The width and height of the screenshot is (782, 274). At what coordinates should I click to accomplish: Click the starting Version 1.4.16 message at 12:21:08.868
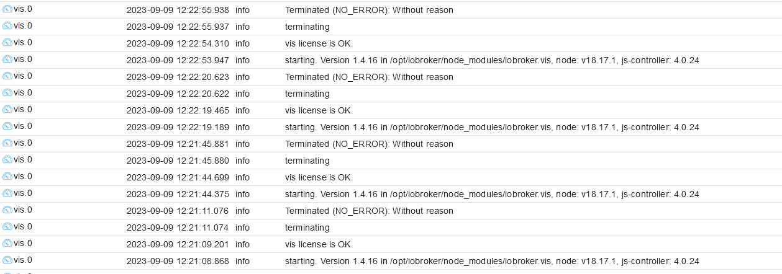click(492, 261)
